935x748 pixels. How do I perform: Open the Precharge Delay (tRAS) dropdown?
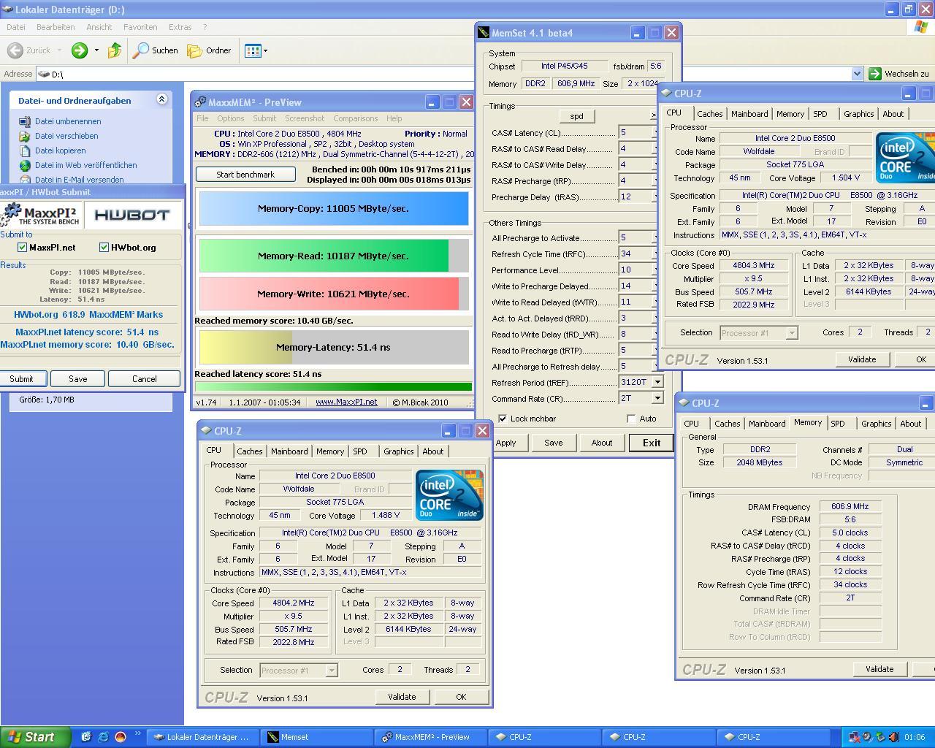654,196
